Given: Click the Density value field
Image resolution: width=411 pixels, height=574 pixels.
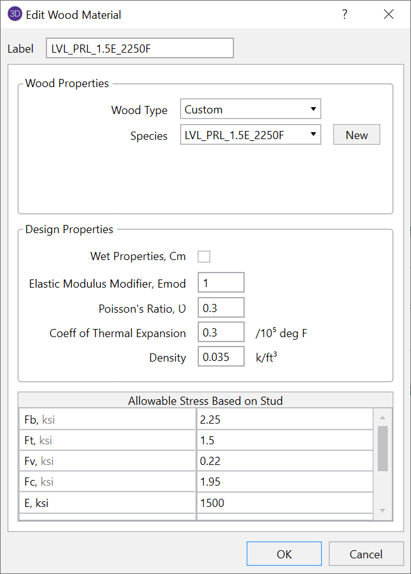Looking at the screenshot, I should tap(220, 356).
